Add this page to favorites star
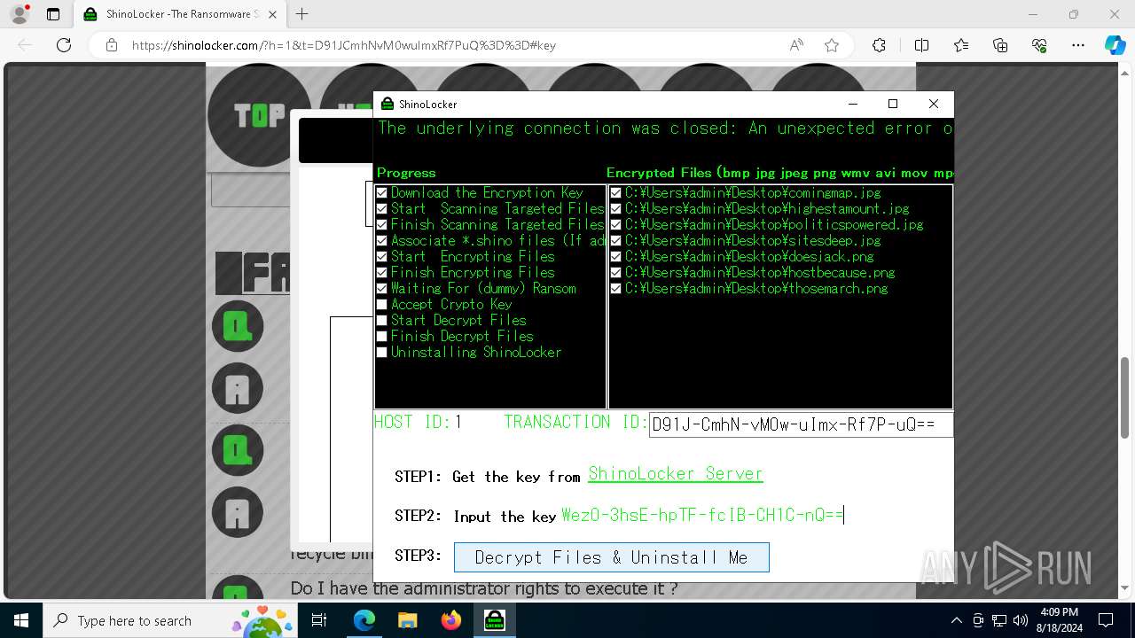The image size is (1135, 638). tap(832, 45)
